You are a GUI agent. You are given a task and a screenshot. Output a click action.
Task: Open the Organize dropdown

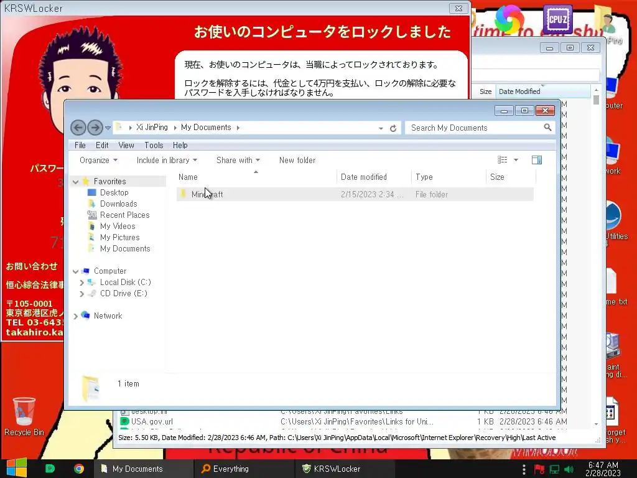(98, 160)
